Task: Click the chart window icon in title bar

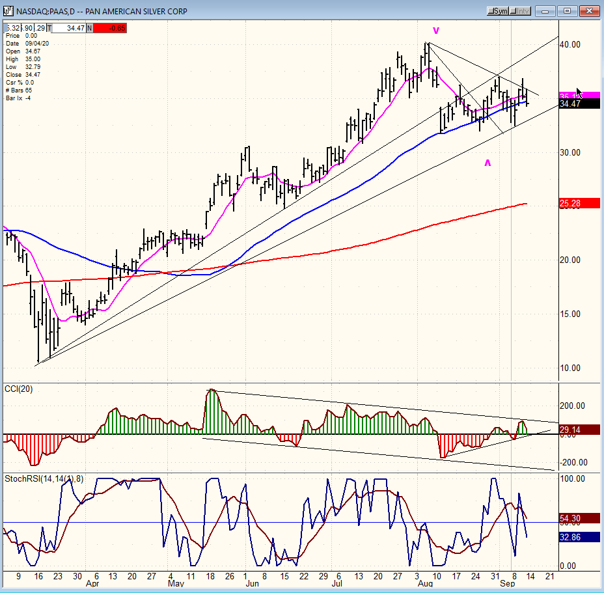Action: [x=9, y=11]
